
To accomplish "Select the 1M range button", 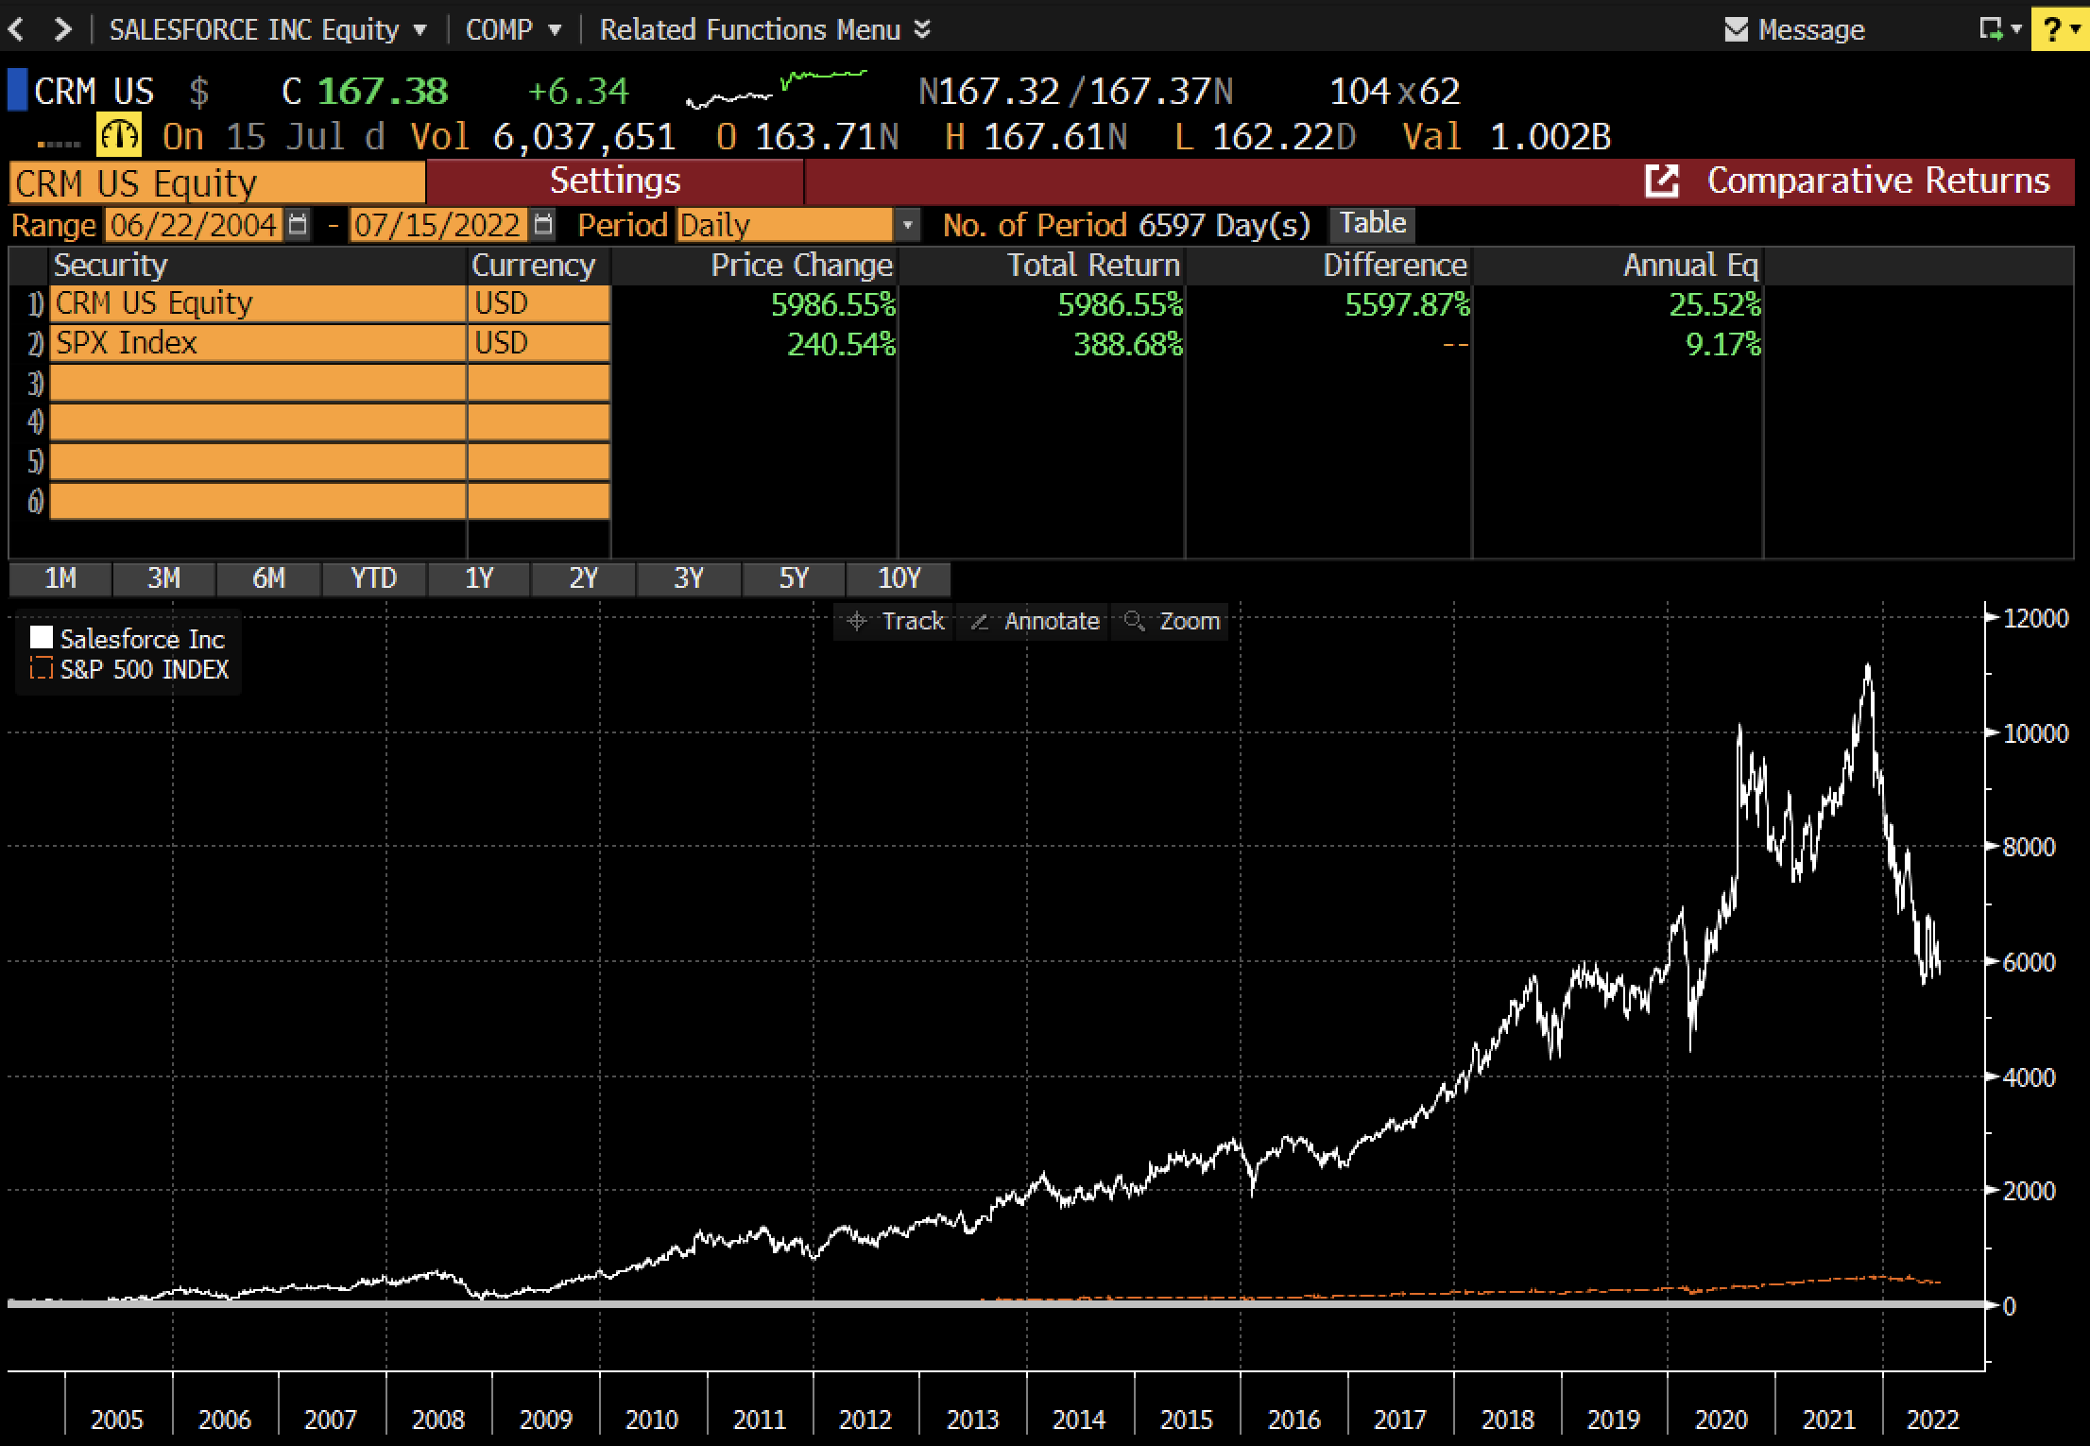I will click(60, 577).
